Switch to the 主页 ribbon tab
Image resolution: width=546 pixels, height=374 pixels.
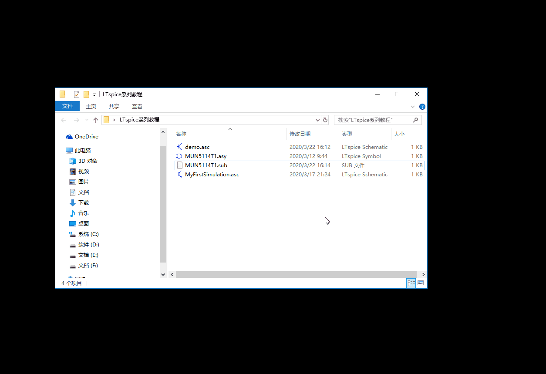pyautogui.click(x=91, y=106)
